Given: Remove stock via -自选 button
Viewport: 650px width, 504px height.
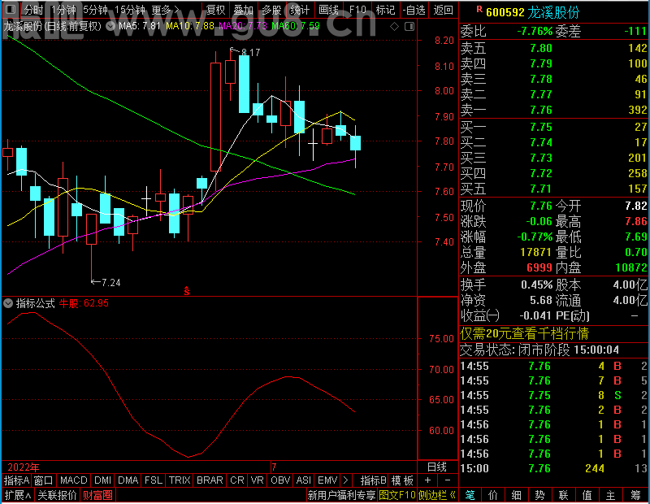Looking at the screenshot, I should click(414, 10).
